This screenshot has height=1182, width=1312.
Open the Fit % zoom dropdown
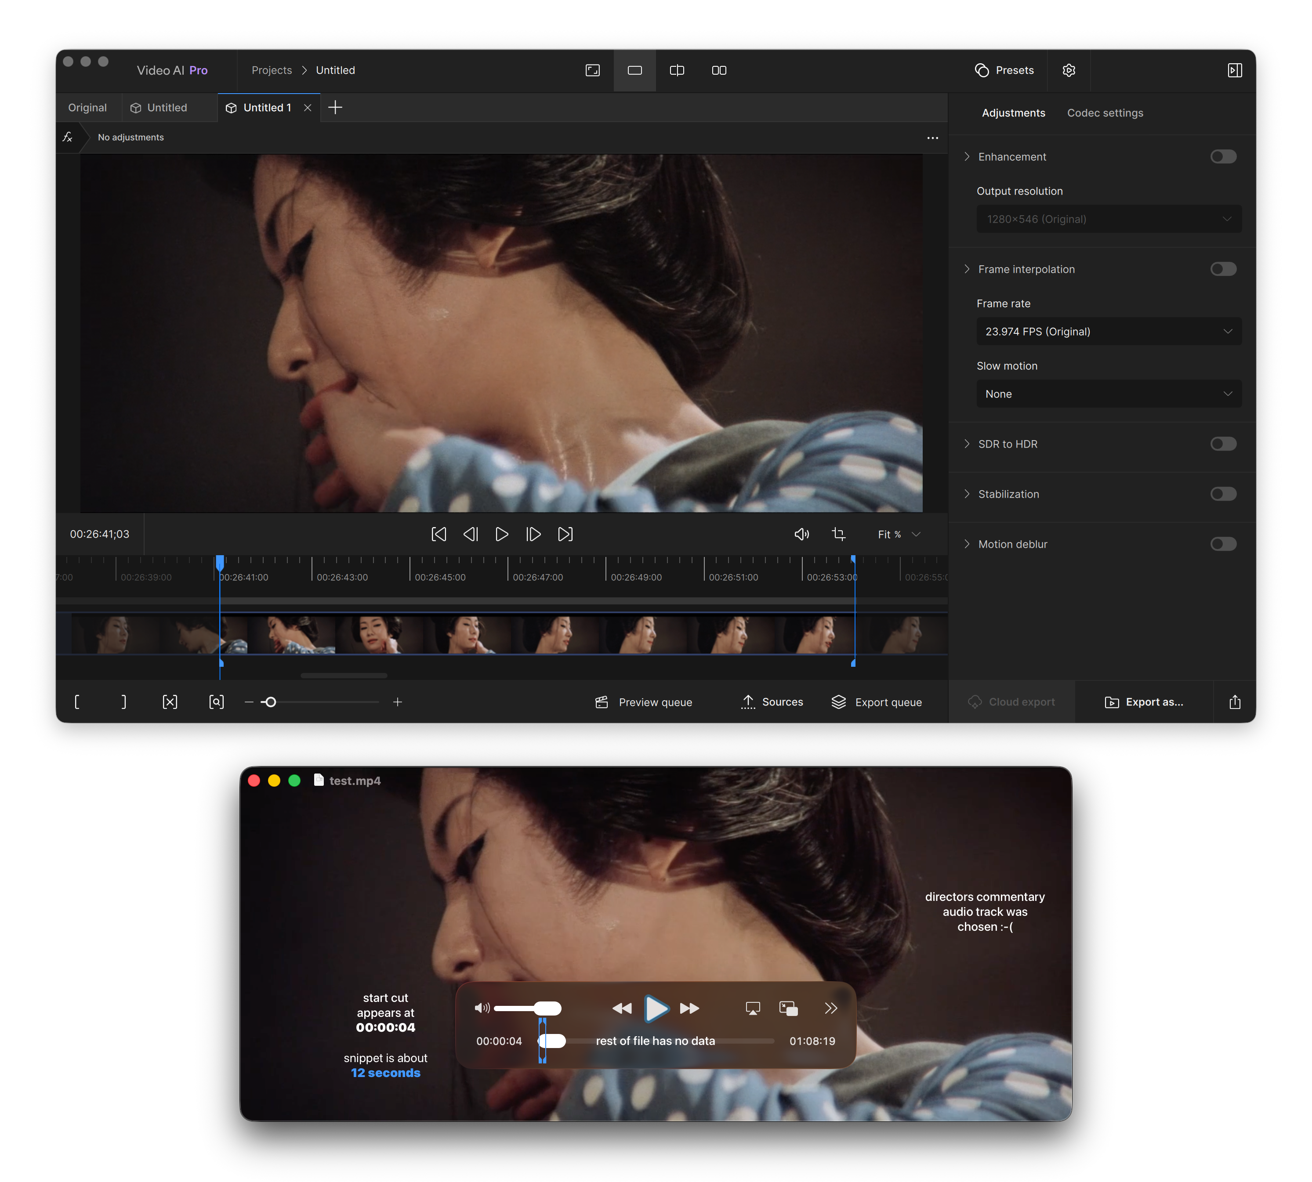click(899, 534)
